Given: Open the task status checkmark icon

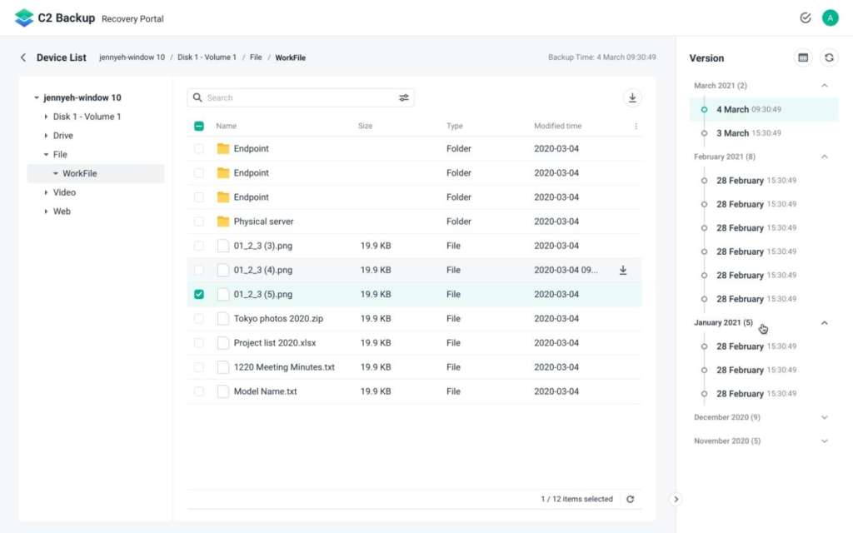Looking at the screenshot, I should click(805, 17).
